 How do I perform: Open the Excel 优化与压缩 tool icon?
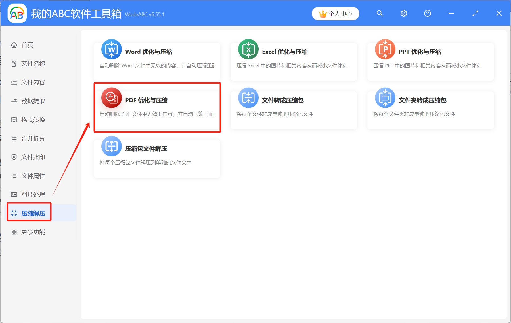click(248, 49)
